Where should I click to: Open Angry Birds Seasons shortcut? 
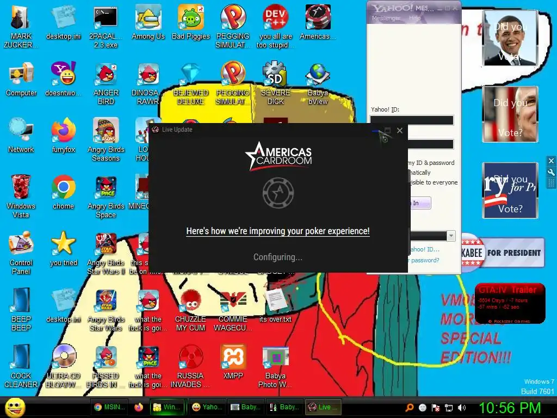(106, 140)
